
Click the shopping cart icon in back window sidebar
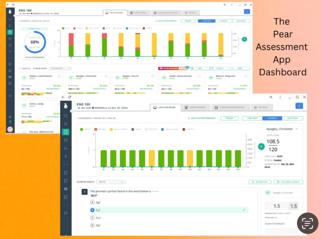click(10, 96)
